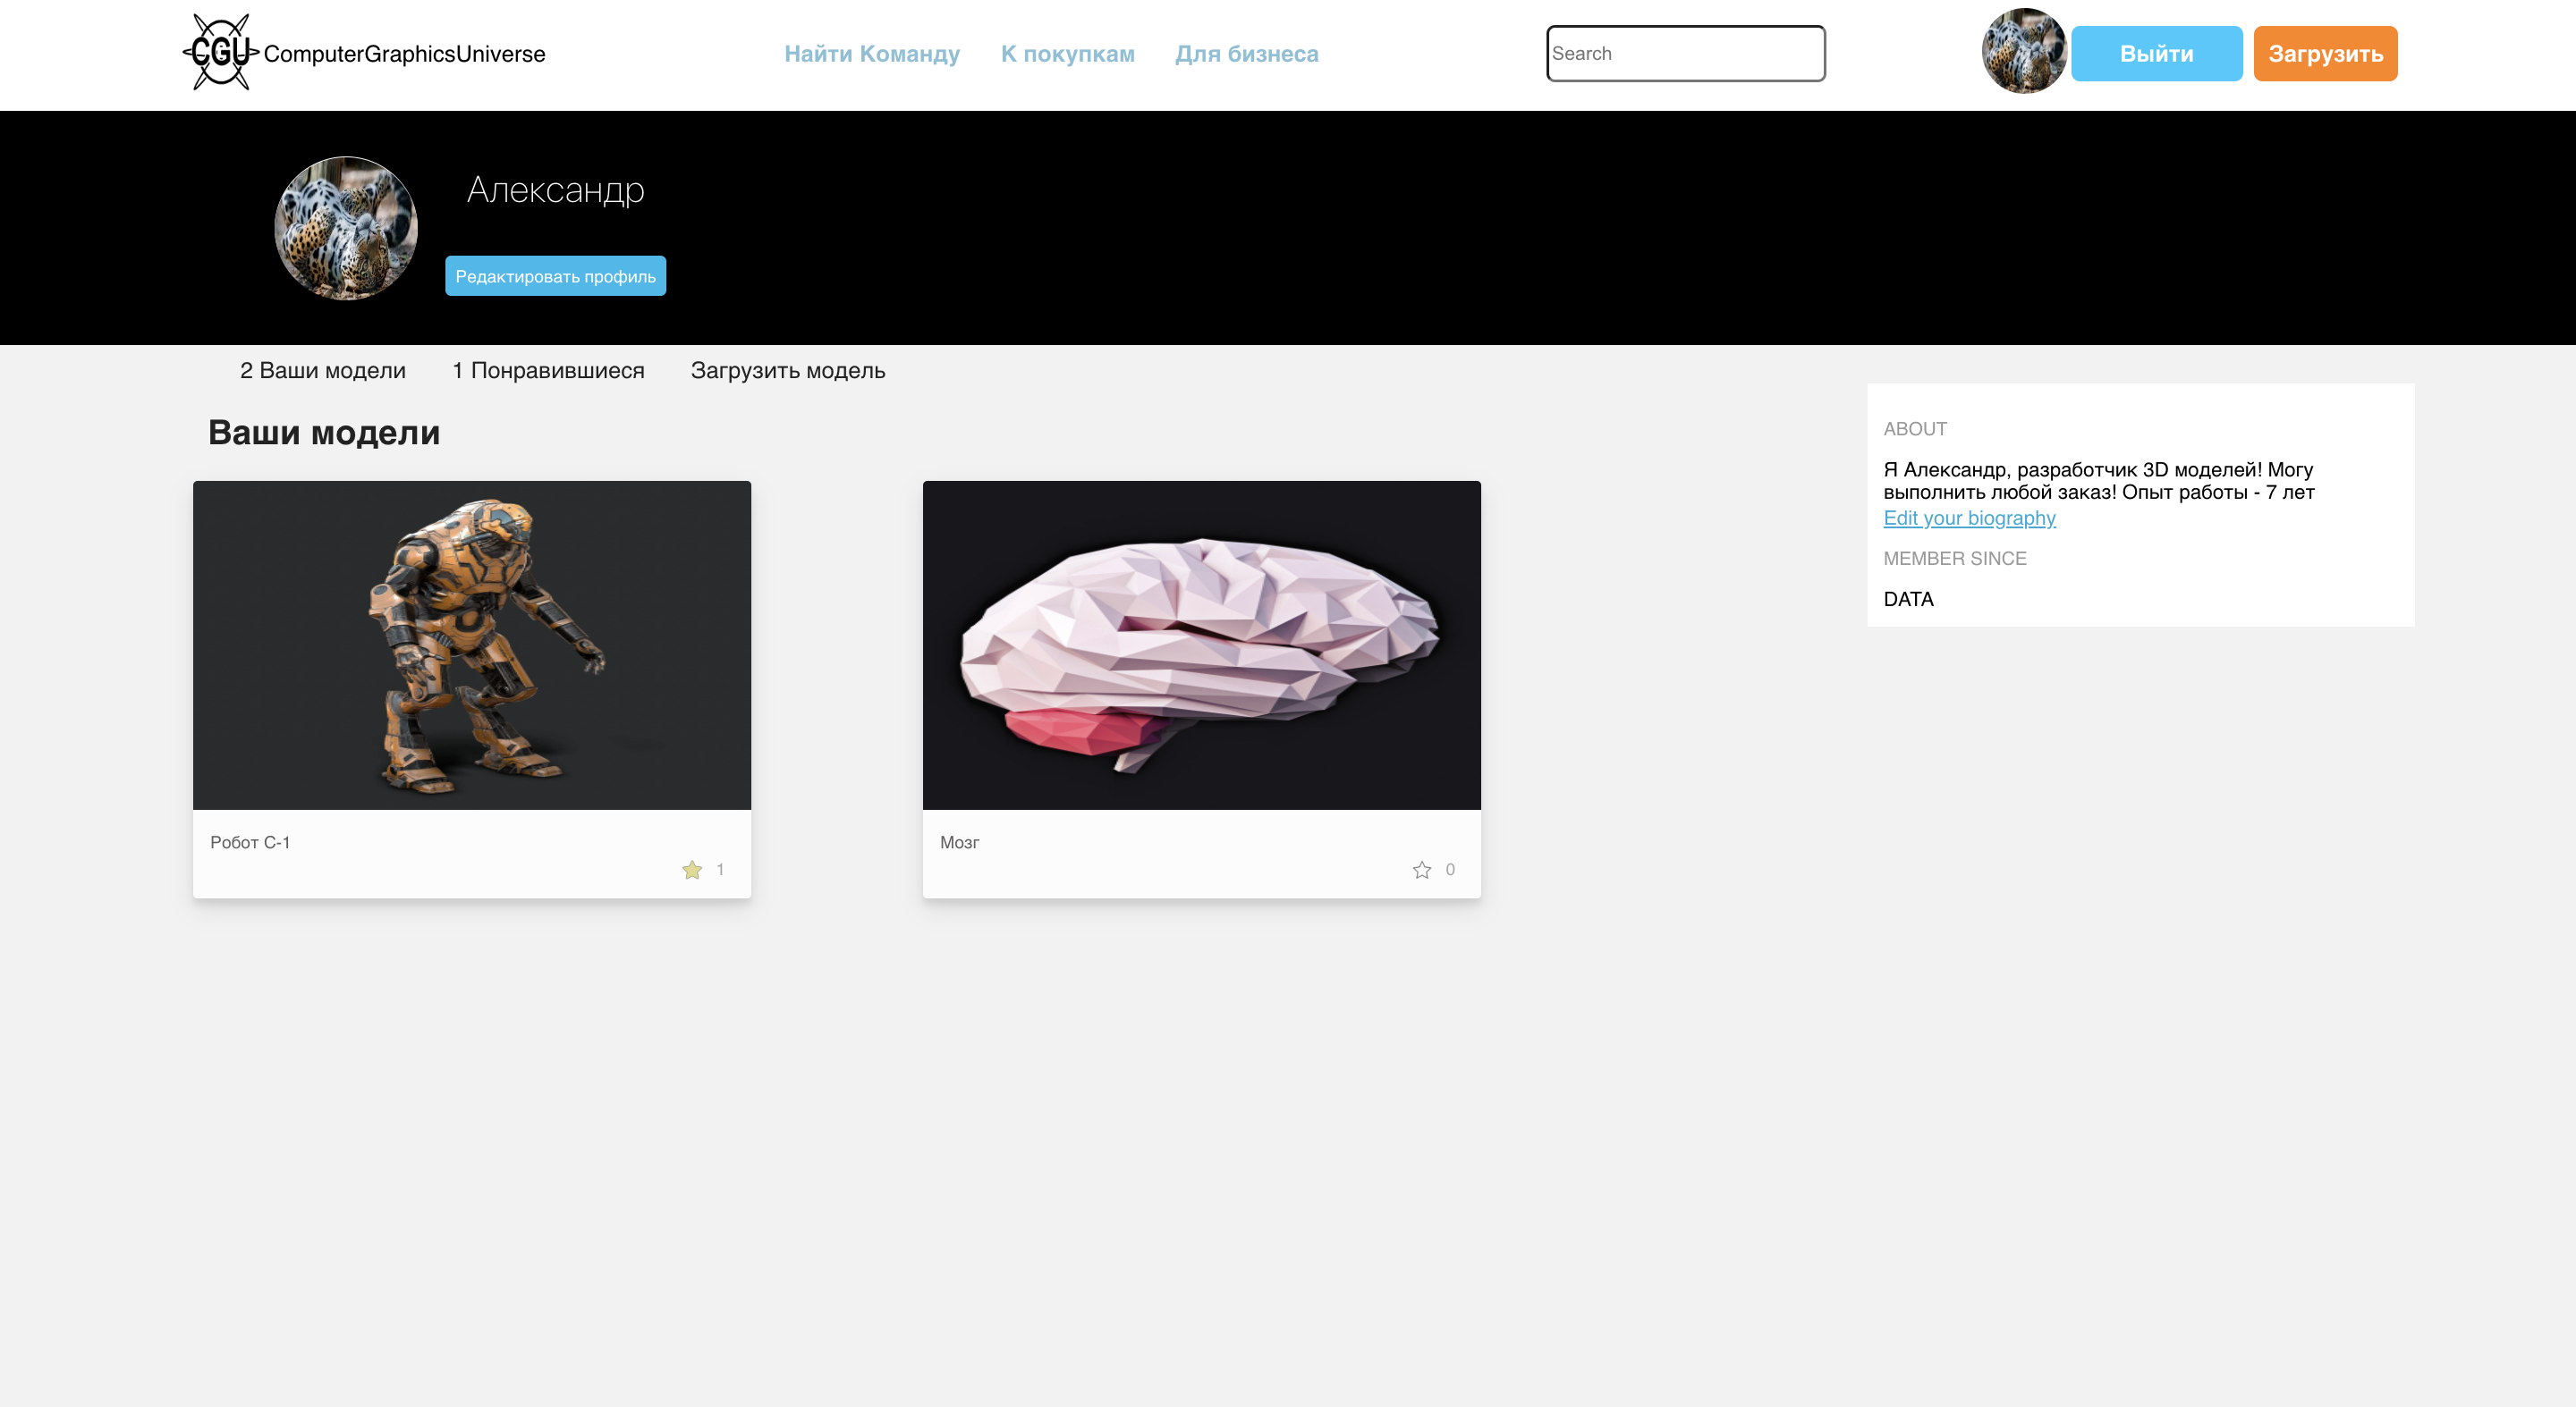Open the Для бизнеса section
2576x1407 pixels.
point(1246,54)
